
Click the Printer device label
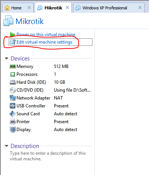23,122
